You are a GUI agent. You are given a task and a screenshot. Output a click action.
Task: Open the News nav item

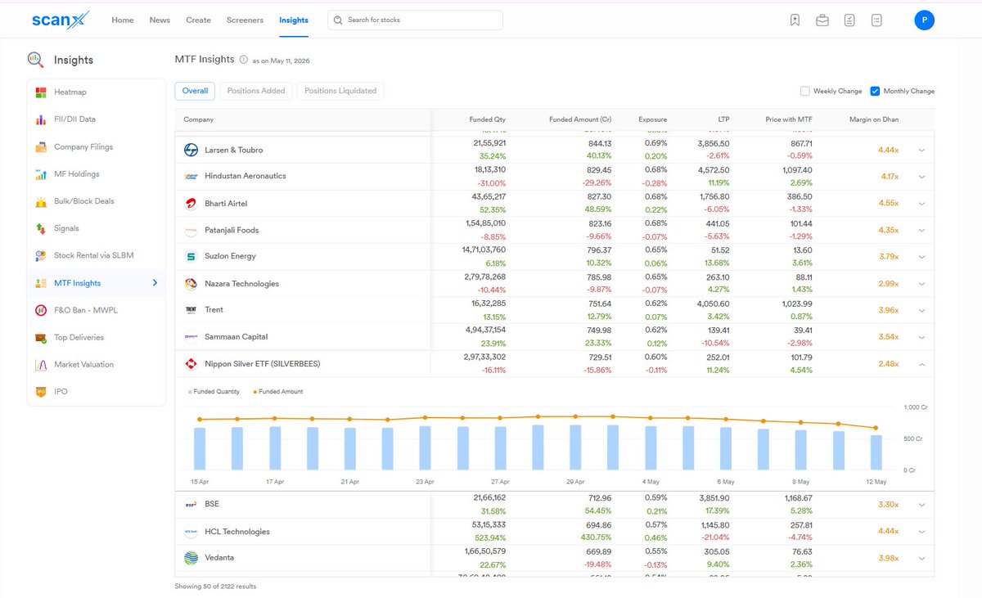(x=160, y=20)
